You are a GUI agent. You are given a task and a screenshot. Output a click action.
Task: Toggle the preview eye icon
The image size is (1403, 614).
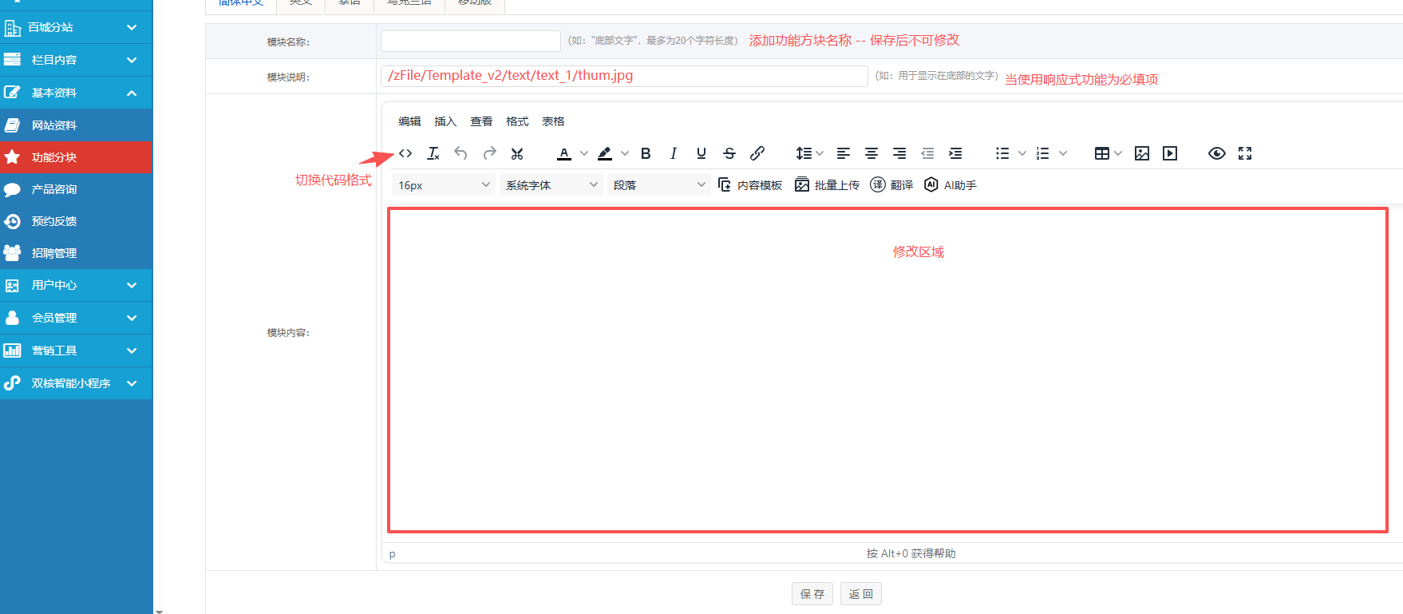point(1217,153)
